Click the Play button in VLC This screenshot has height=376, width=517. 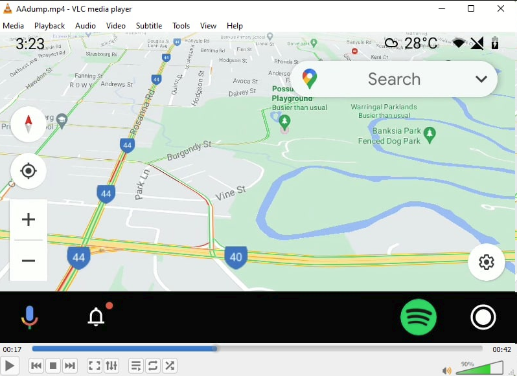(x=10, y=366)
